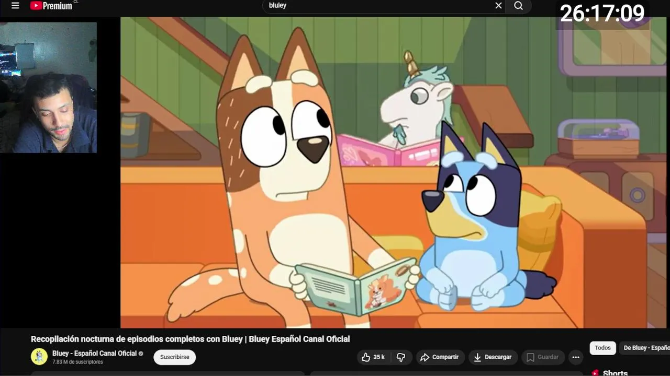
Task: Click the Shorts section heading
Action: (x=615, y=373)
